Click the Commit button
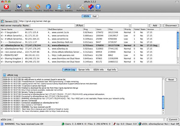 click(173, 120)
